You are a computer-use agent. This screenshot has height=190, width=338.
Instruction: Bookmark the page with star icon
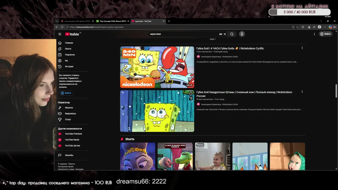(297, 27)
